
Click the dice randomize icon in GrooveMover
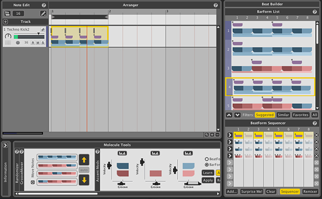pyautogui.click(x=33, y=182)
